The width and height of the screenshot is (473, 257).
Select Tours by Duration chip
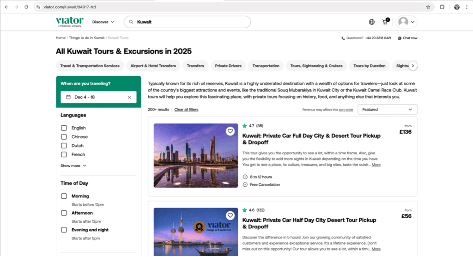coord(370,66)
